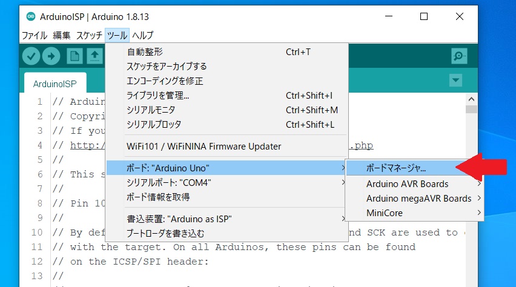Open ライブラリを管理... from the menu
Viewport: 516px width, 287px height.
click(x=227, y=96)
